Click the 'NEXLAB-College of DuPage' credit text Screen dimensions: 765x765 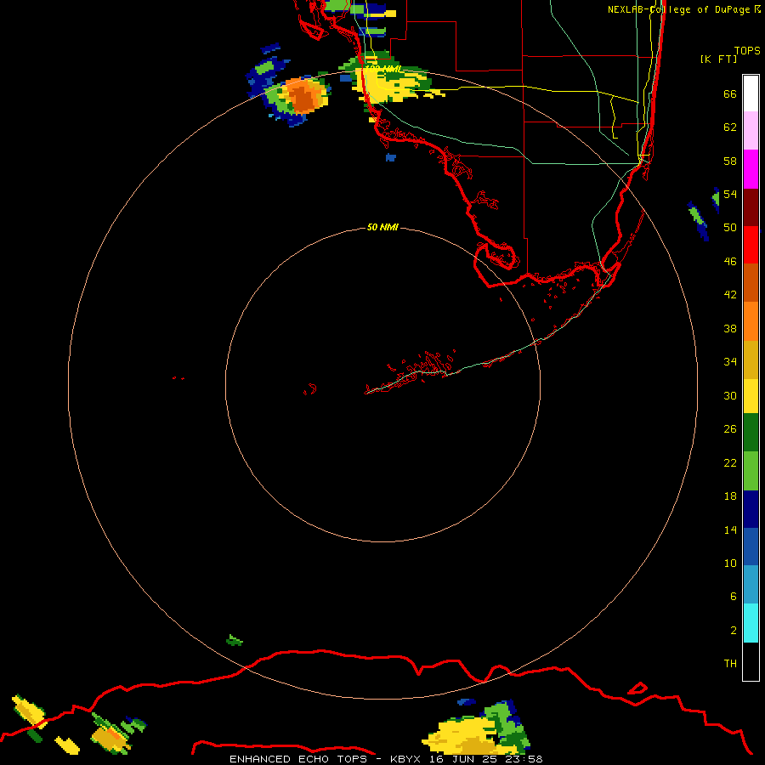pyautogui.click(x=678, y=9)
